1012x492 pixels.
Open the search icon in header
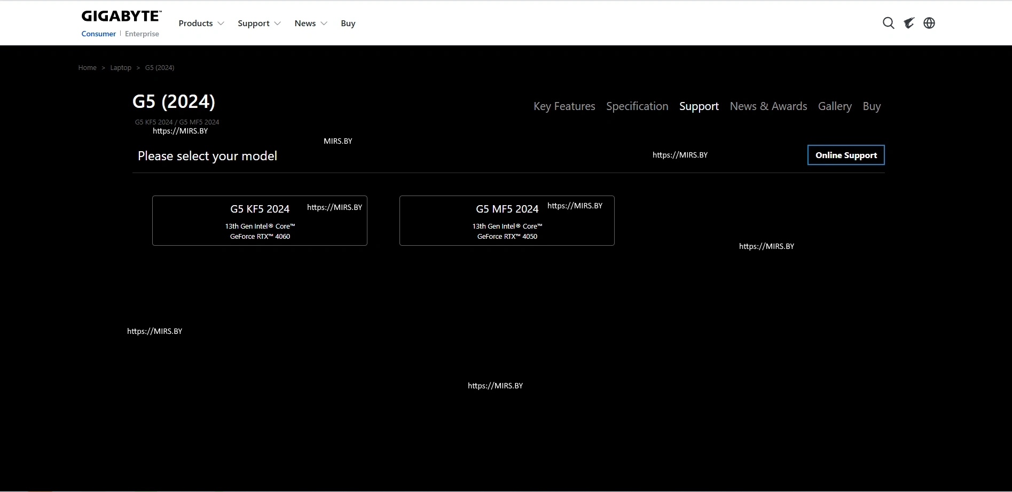[x=888, y=23]
